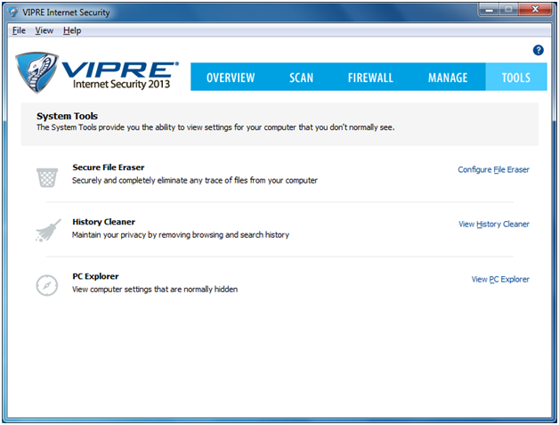Switch to the SCAN tab
The height and width of the screenshot is (425, 559).
(x=301, y=78)
